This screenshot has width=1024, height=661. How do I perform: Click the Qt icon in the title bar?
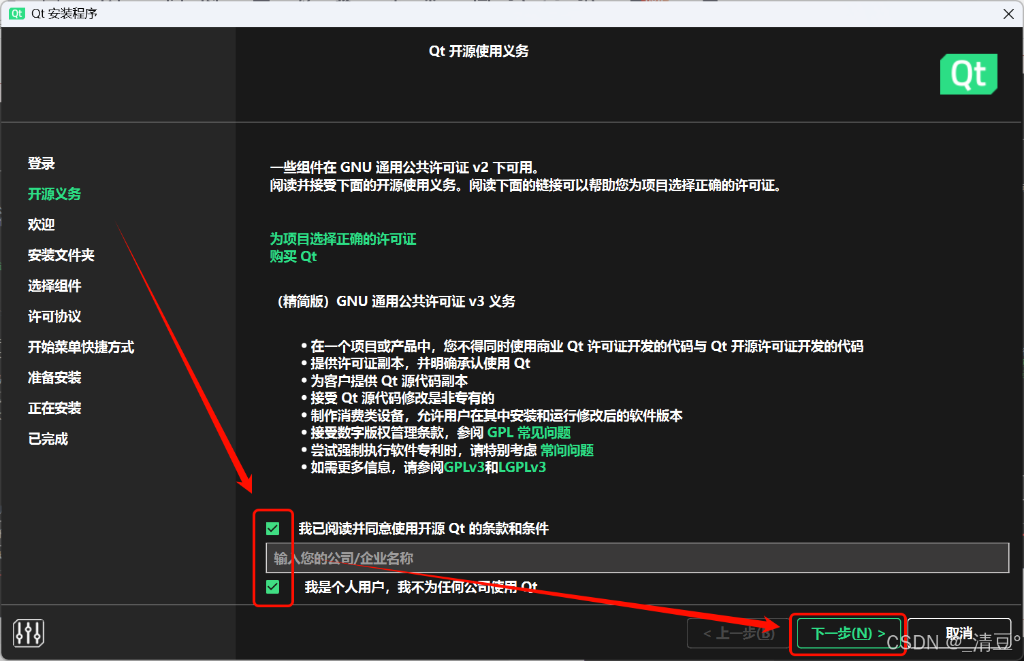point(16,14)
